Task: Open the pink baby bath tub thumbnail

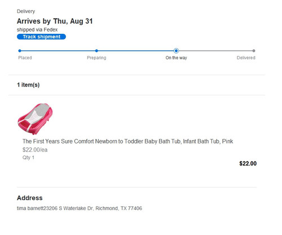Action: [35, 119]
